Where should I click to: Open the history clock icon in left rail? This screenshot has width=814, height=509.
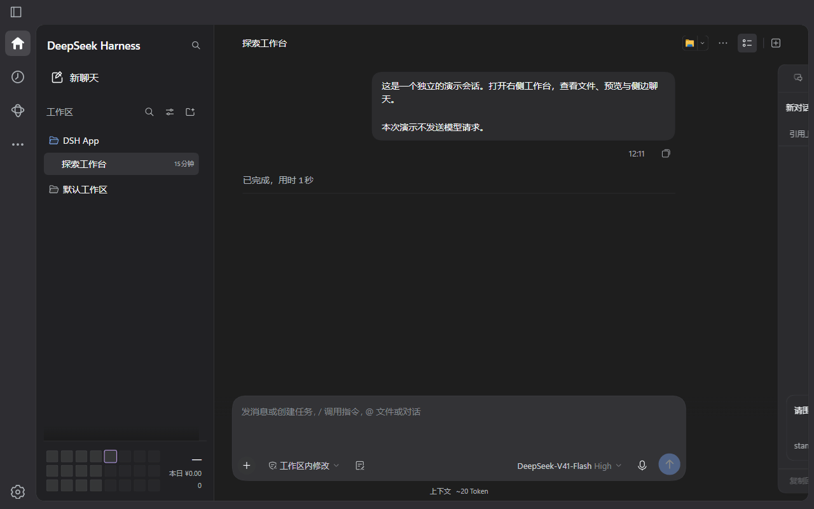pyautogui.click(x=18, y=77)
